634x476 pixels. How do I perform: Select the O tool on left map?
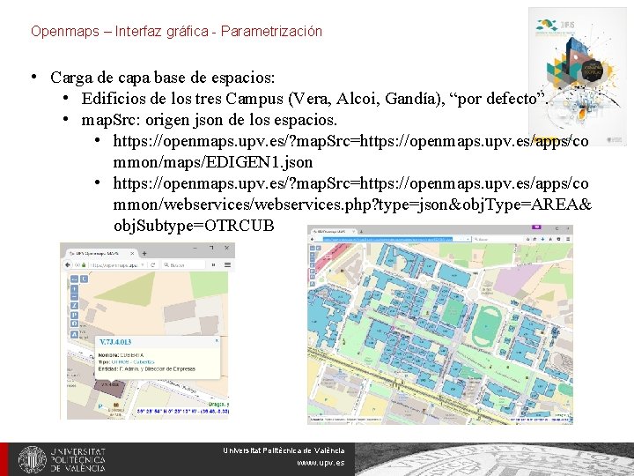pyautogui.click(x=74, y=324)
